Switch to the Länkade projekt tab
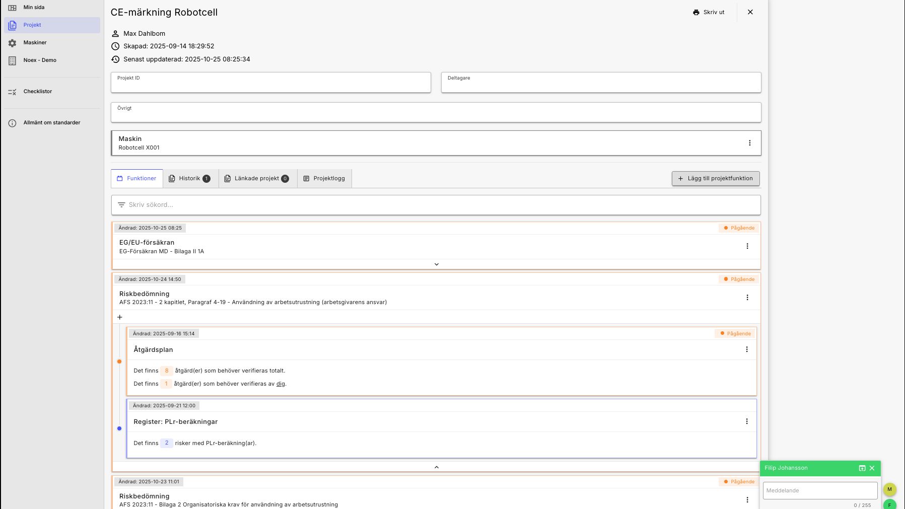Image resolution: width=905 pixels, height=509 pixels. [x=257, y=179]
